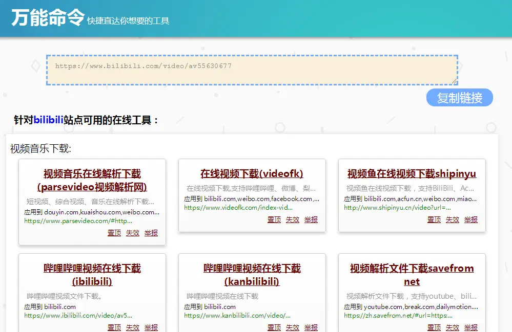Focus the bilibili URL text box
512x332 pixels.
click(x=252, y=70)
